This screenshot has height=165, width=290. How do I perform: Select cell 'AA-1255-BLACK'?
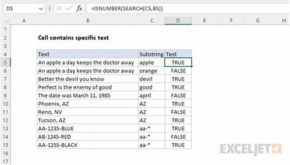pos(88,145)
